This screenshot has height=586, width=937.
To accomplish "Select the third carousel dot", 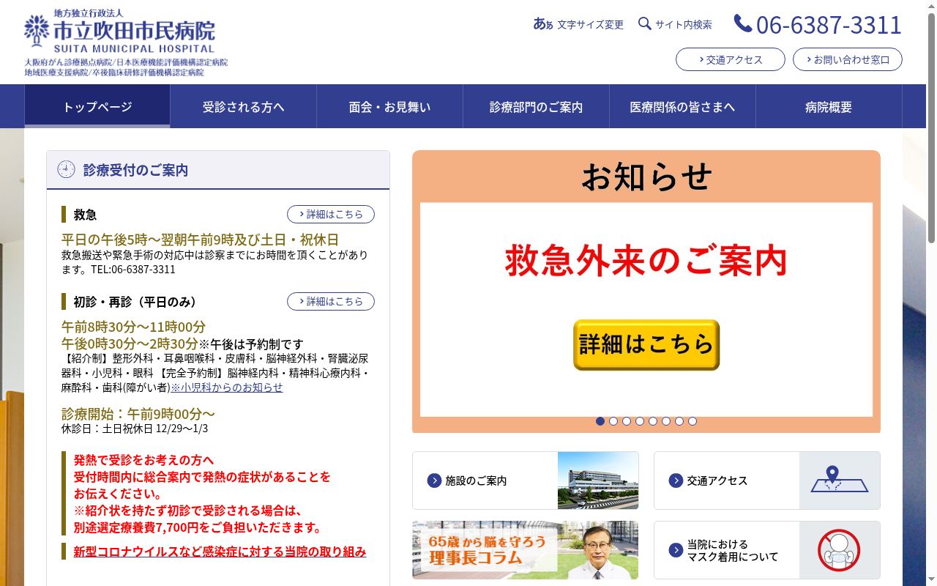I will click(x=627, y=421).
